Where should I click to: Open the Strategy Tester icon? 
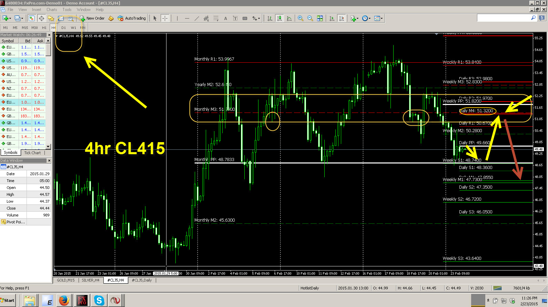[x=70, y=18]
